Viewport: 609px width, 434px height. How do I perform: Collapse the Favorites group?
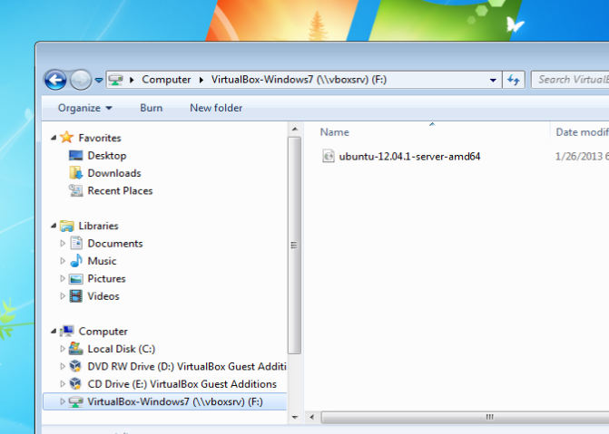pyautogui.click(x=54, y=138)
